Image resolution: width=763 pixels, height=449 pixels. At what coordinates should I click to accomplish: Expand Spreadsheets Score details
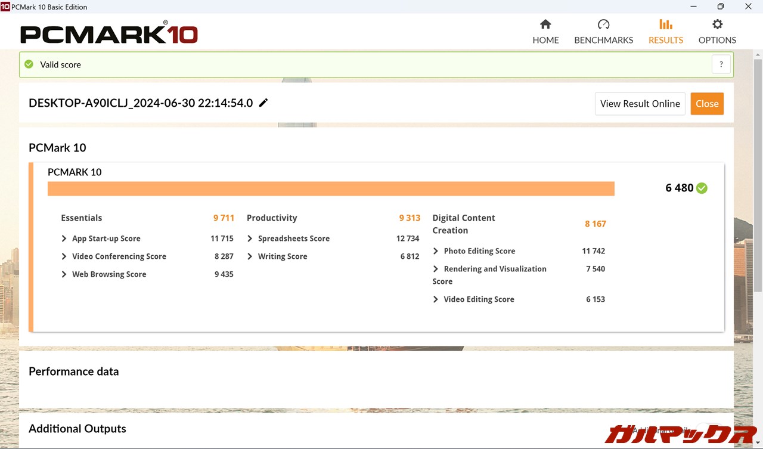point(250,239)
